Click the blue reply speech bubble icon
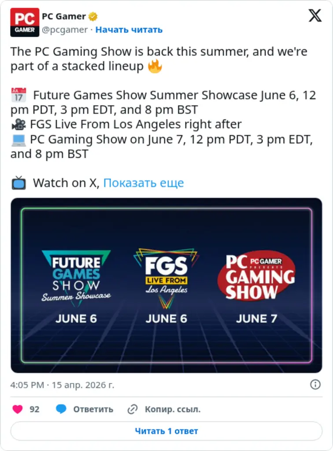333x451 pixels. (61, 409)
